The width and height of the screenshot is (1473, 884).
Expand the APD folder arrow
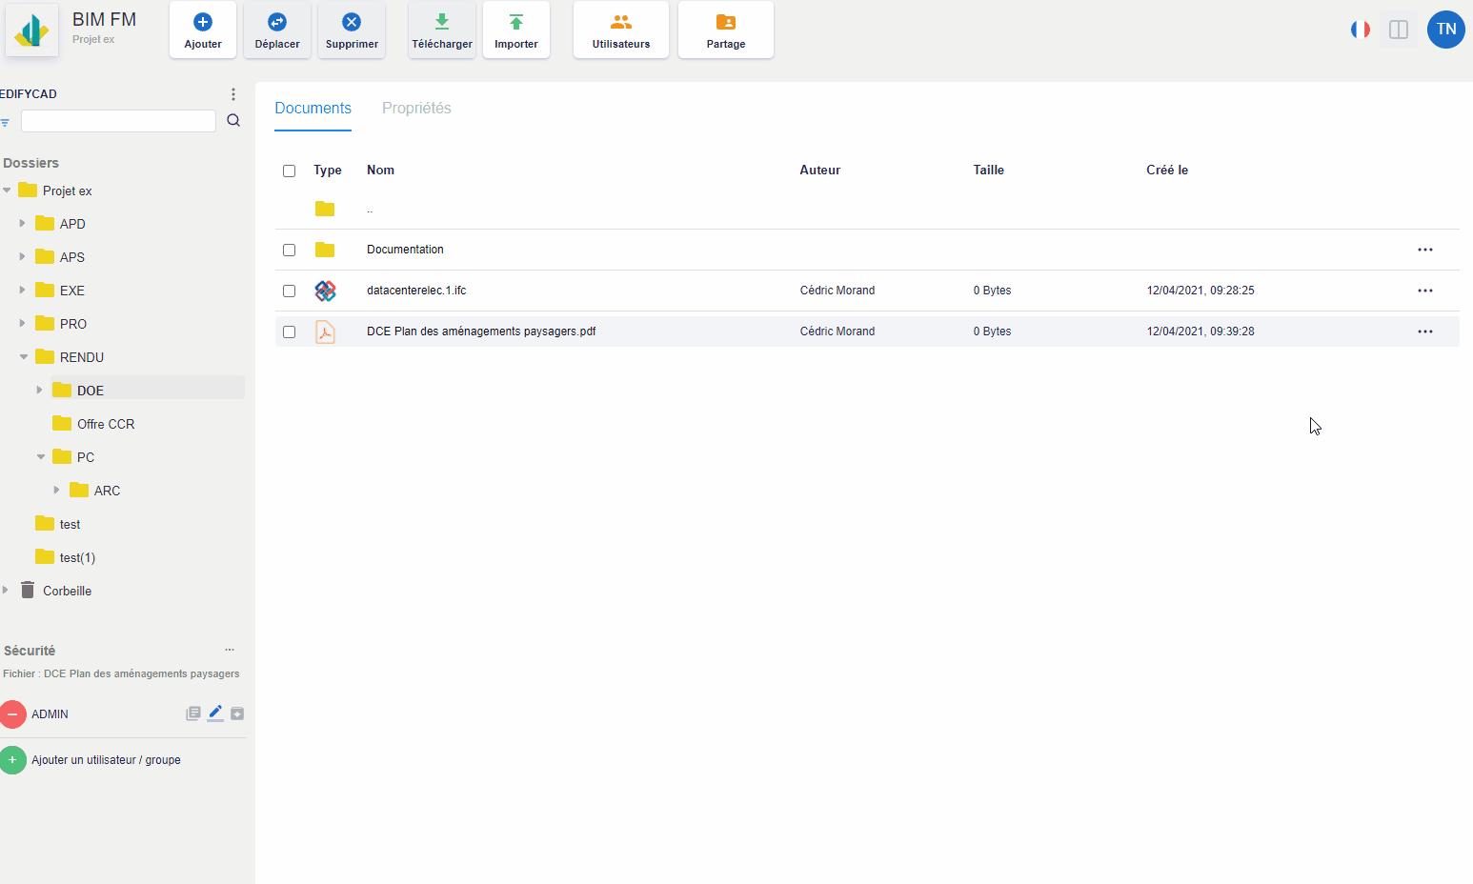coord(22,224)
